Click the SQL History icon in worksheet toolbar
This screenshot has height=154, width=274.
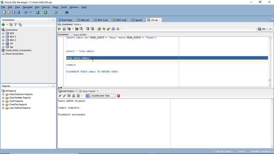coord(113,29)
